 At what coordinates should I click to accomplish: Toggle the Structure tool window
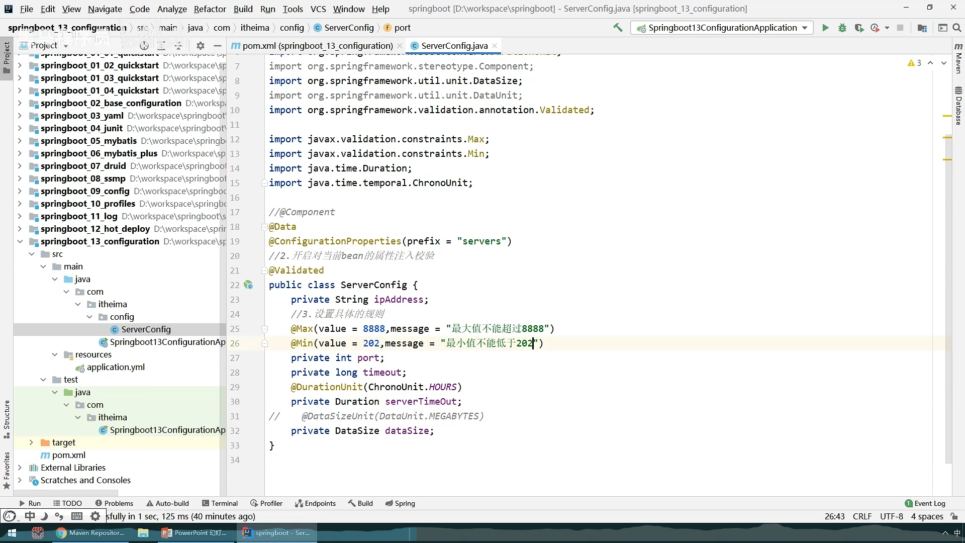pos(7,418)
